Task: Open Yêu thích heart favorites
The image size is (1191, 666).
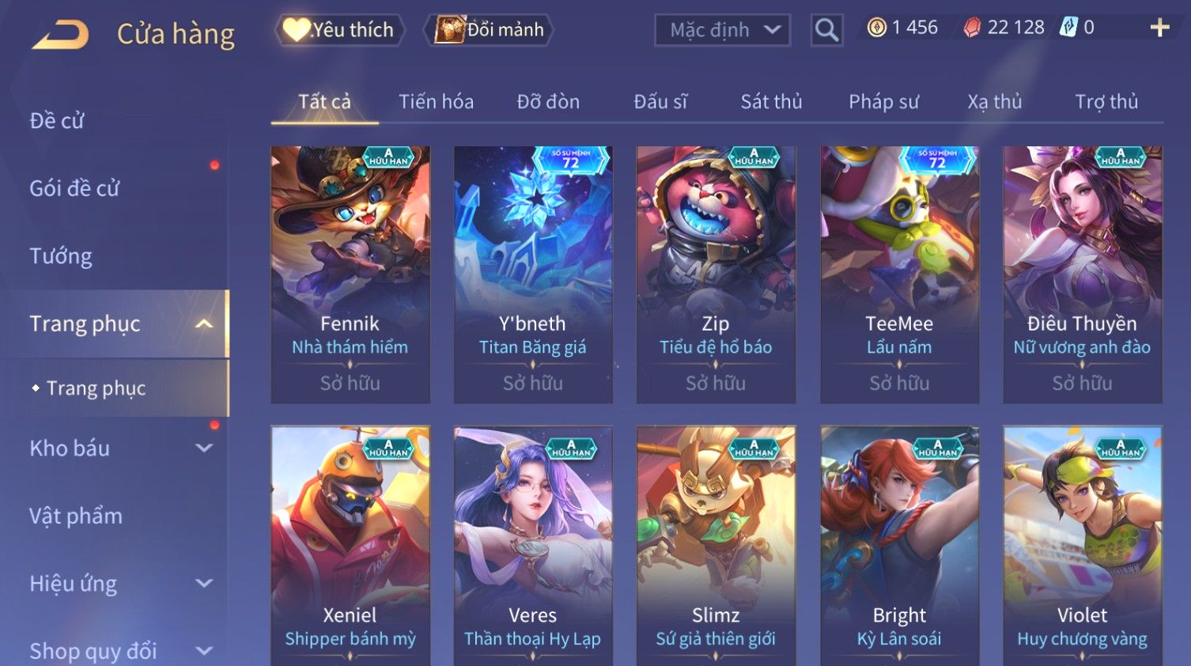Action: [339, 30]
